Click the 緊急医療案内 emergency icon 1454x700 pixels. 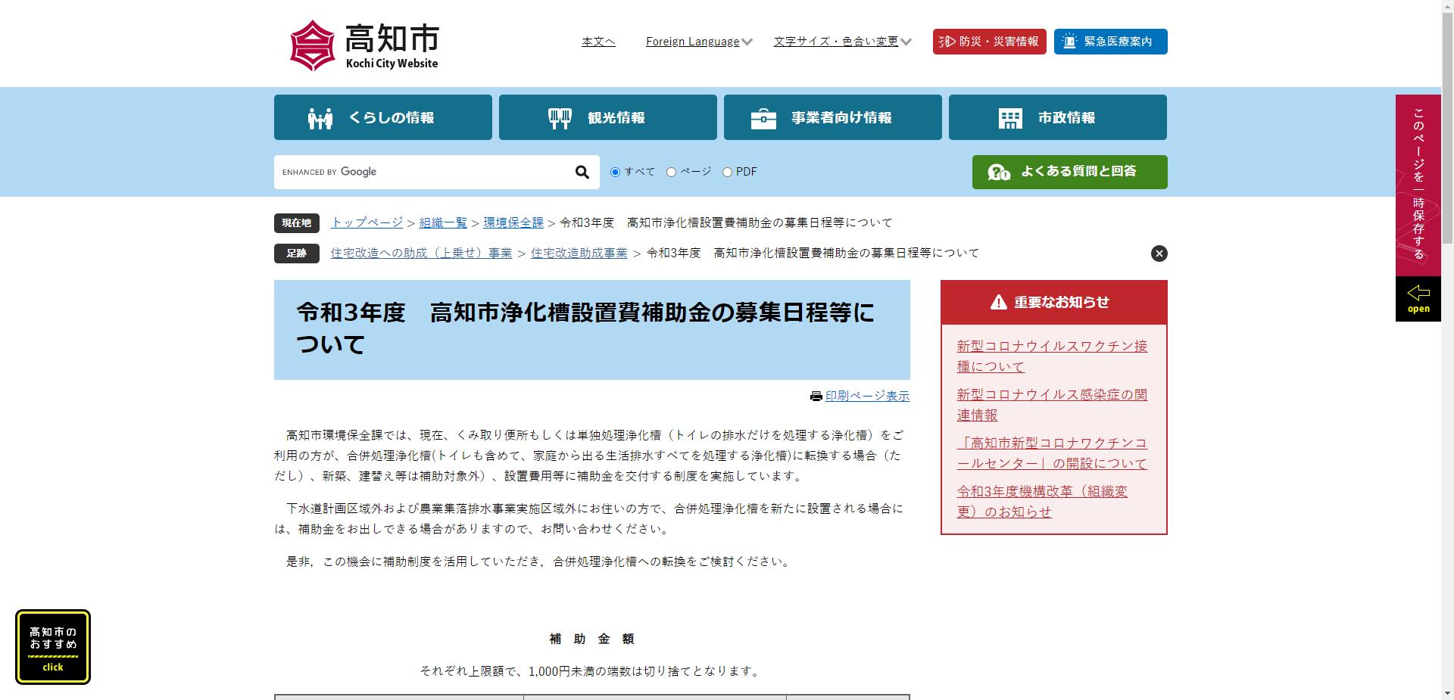(1069, 42)
